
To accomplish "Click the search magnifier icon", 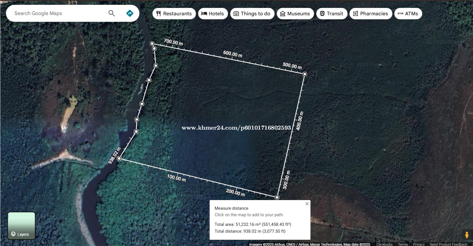I will tap(112, 13).
